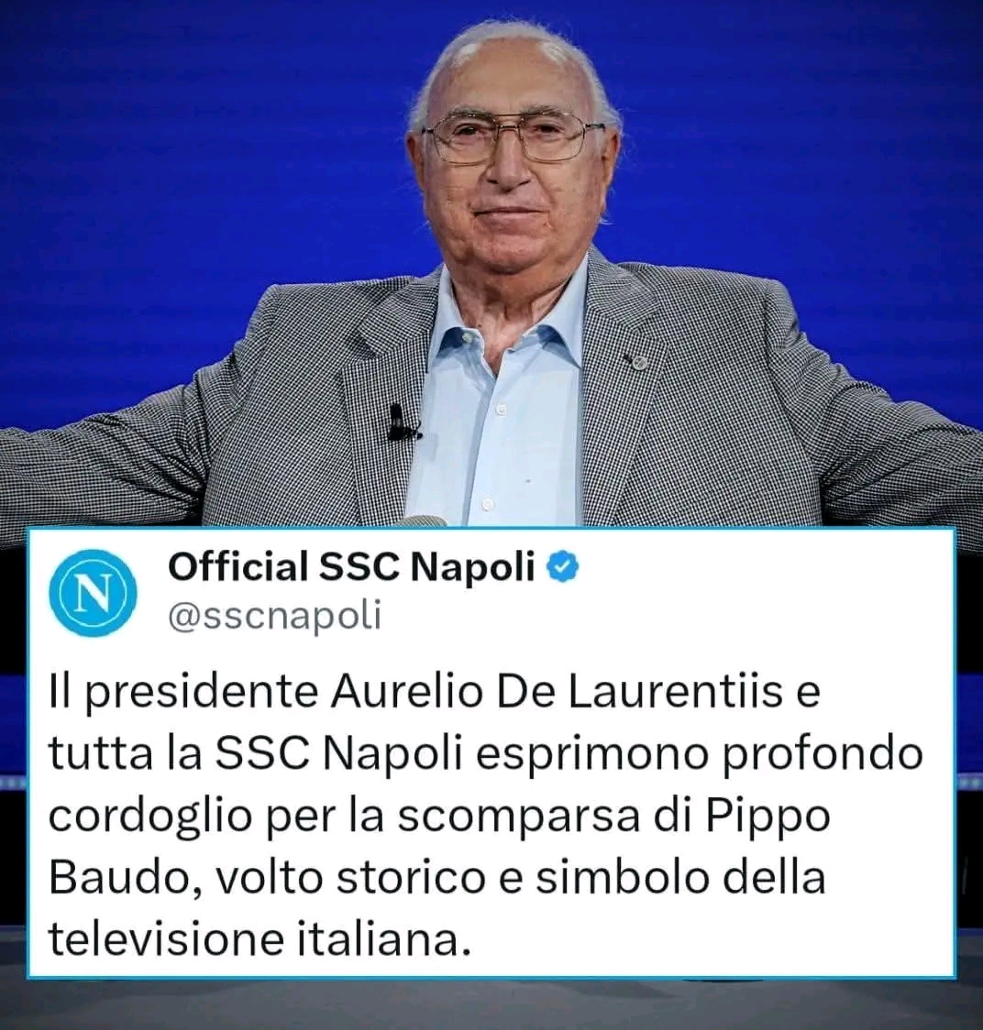Viewport: 983px width, 1030px height.
Task: Click the blue verified checkmark badge
Action: coord(564,567)
